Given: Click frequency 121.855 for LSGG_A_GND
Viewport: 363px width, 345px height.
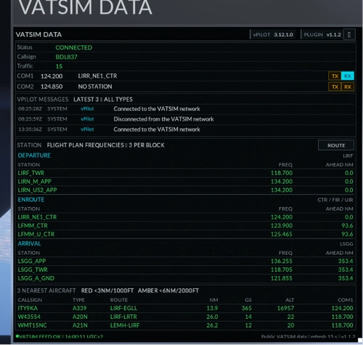Looking at the screenshot, I should click(282, 278).
